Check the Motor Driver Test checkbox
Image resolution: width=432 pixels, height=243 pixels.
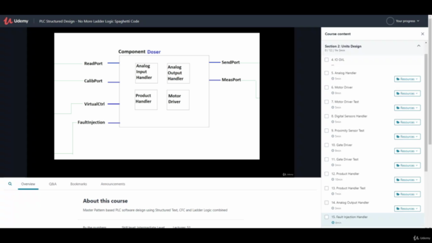[327, 102]
